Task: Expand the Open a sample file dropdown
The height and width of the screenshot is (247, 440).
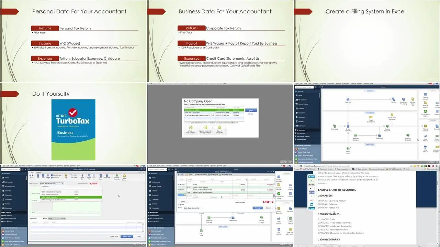Action: pos(226,130)
